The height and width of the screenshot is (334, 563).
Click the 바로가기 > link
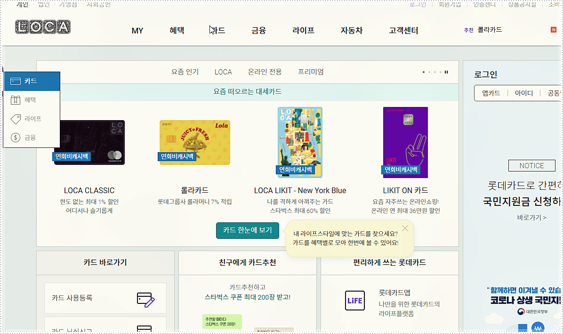click(x=532, y=217)
